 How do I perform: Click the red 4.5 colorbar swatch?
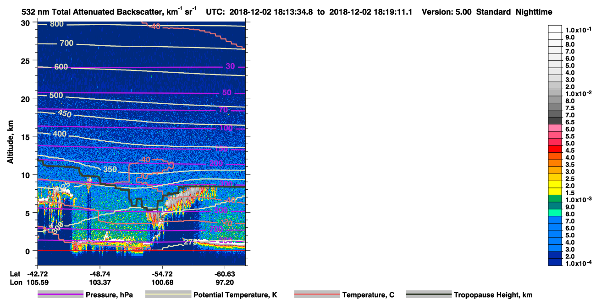[x=555, y=149]
